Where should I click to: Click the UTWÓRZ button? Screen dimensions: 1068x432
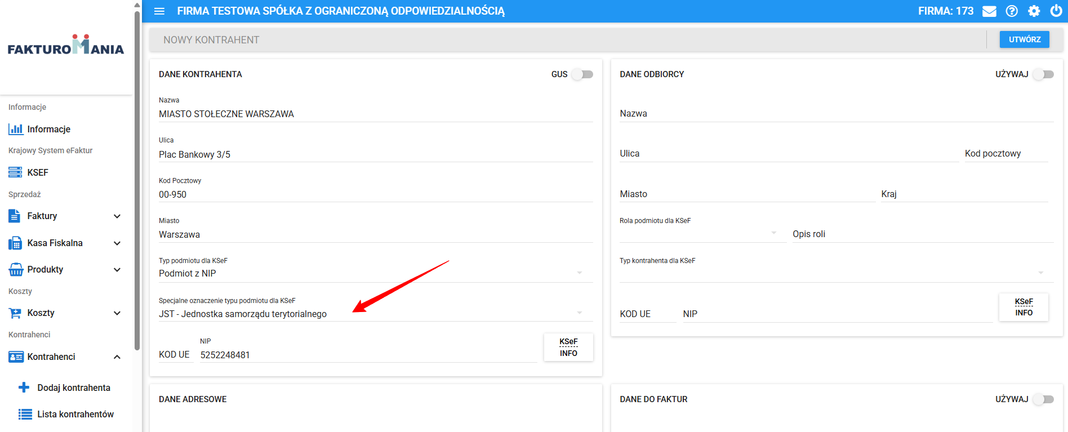[1024, 39]
